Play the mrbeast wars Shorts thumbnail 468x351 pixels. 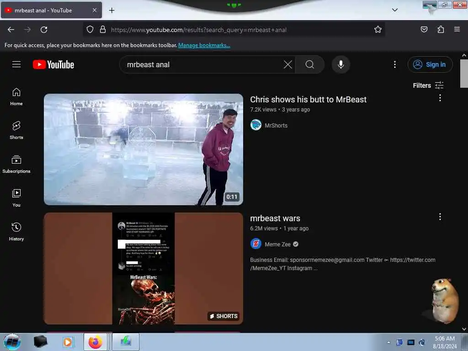143,268
